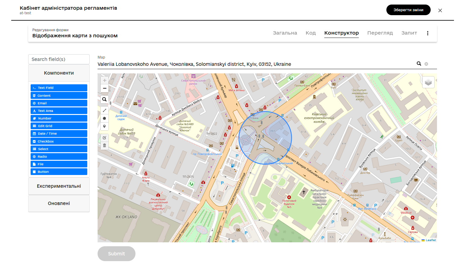The image size is (467, 269).
Task: Collapse the Компоненти section header
Action: (59, 73)
